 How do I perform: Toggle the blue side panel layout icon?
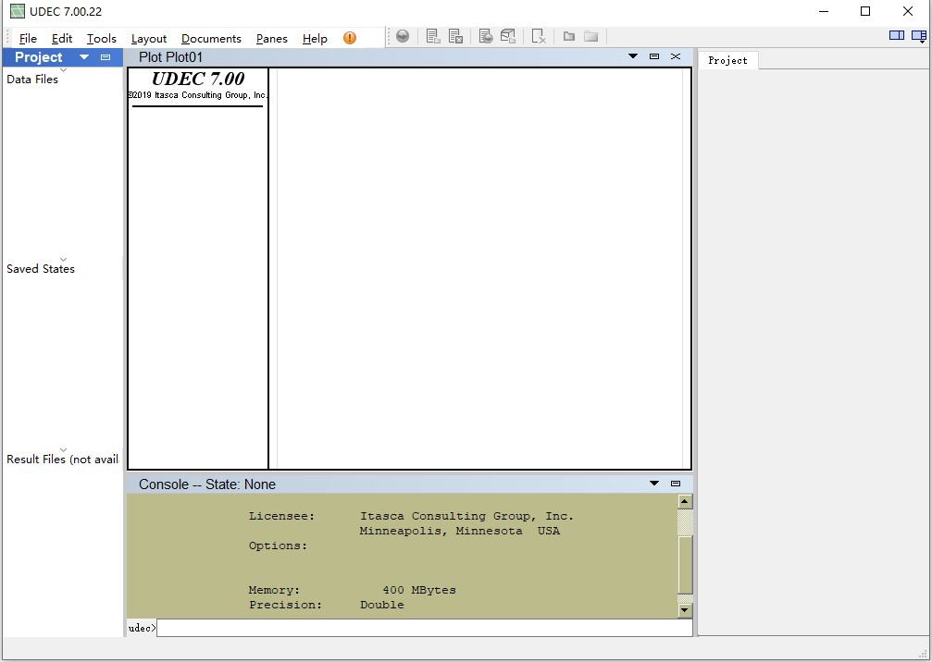pos(896,35)
